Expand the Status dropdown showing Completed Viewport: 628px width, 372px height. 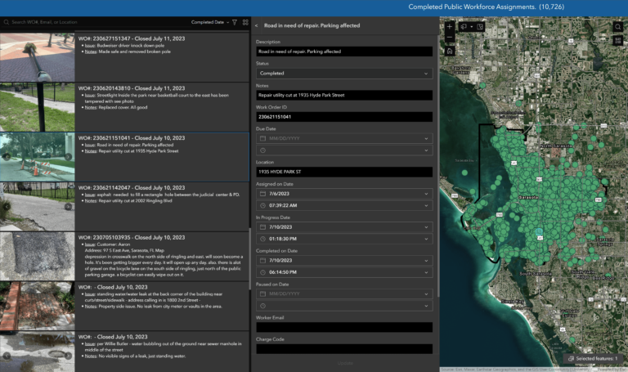(x=343, y=74)
